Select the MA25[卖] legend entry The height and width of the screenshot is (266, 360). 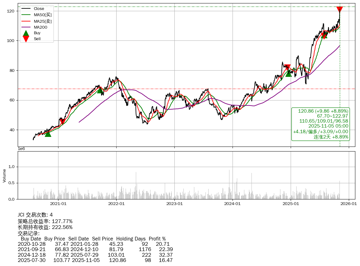click(43, 21)
